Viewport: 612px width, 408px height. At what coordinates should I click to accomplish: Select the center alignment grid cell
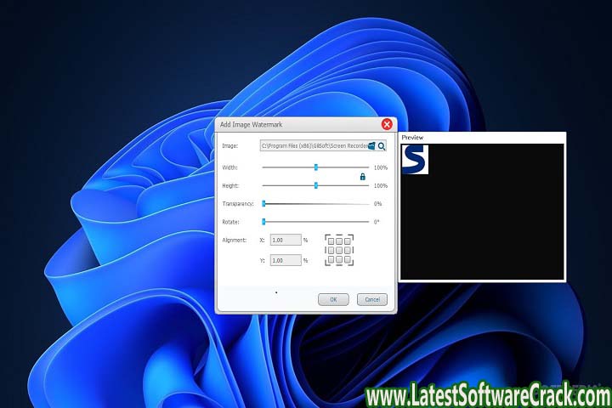click(339, 251)
